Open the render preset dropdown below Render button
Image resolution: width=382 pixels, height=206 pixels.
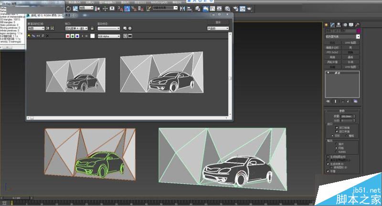point(218,28)
